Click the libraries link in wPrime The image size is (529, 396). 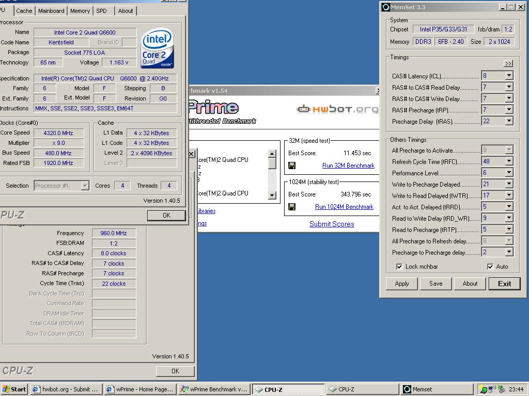(x=207, y=211)
